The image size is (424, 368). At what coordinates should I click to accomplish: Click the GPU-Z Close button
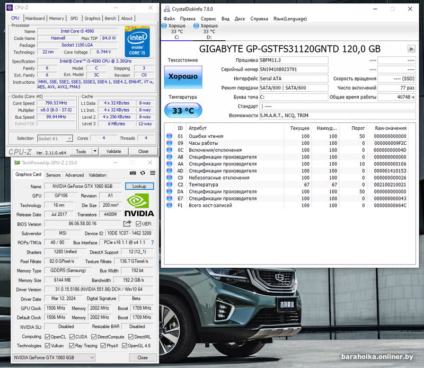(143, 357)
